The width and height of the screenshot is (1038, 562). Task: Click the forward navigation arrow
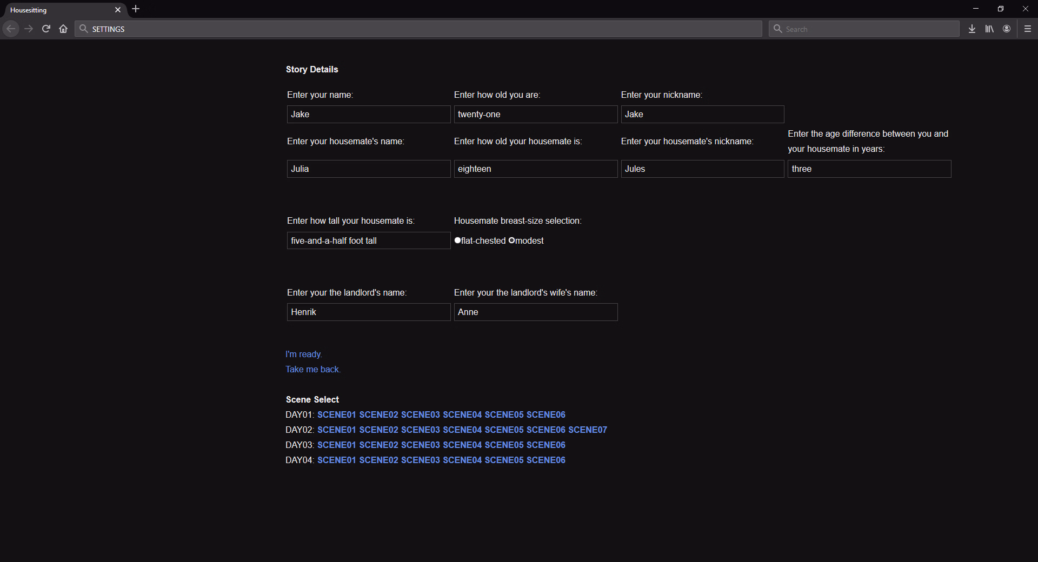(29, 29)
